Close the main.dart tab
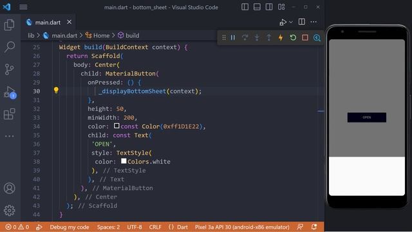The height and width of the screenshot is (232, 412). [x=69, y=22]
